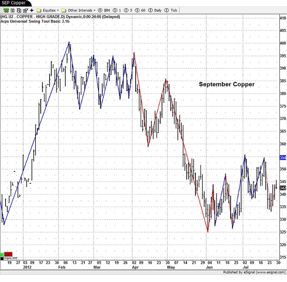Click the plus icon in toolbar
Image resolution: width=287 pixels, height=282 pixels.
coord(32,10)
